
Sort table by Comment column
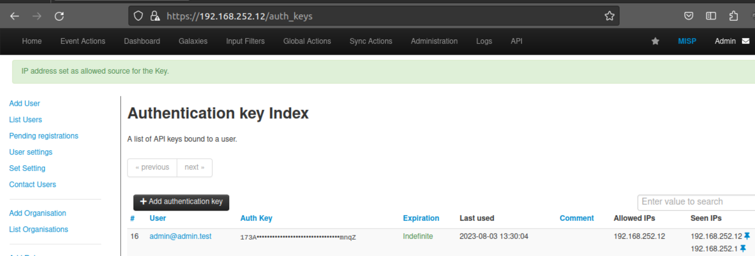click(x=577, y=218)
